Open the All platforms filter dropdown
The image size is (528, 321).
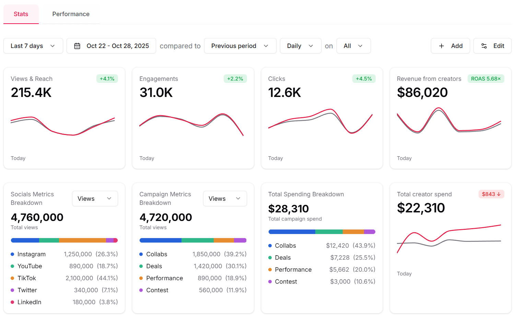(x=353, y=46)
